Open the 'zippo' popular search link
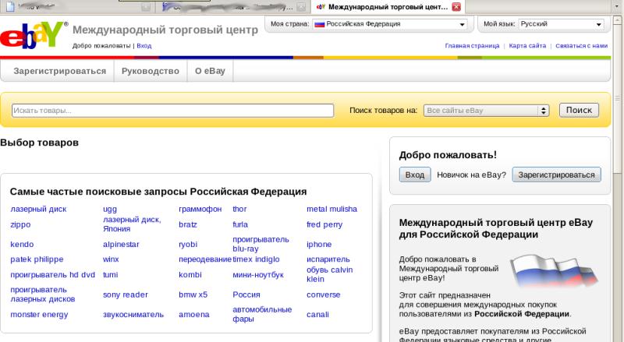Viewport: 624px width, 342px height. pos(20,224)
